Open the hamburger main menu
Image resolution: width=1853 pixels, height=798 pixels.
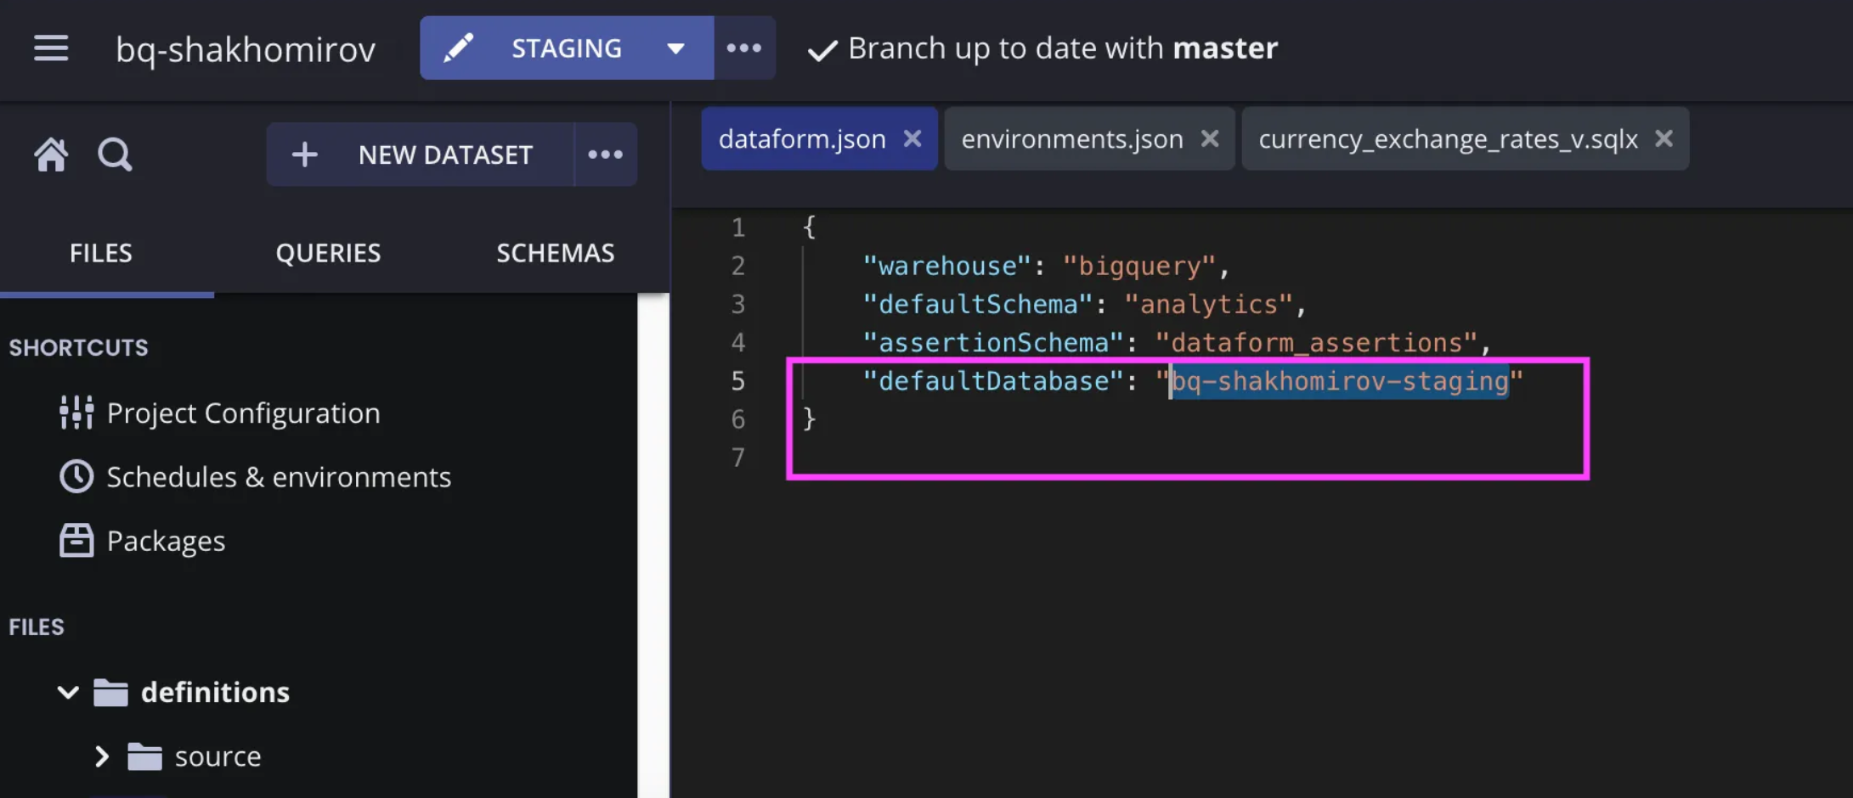point(51,48)
